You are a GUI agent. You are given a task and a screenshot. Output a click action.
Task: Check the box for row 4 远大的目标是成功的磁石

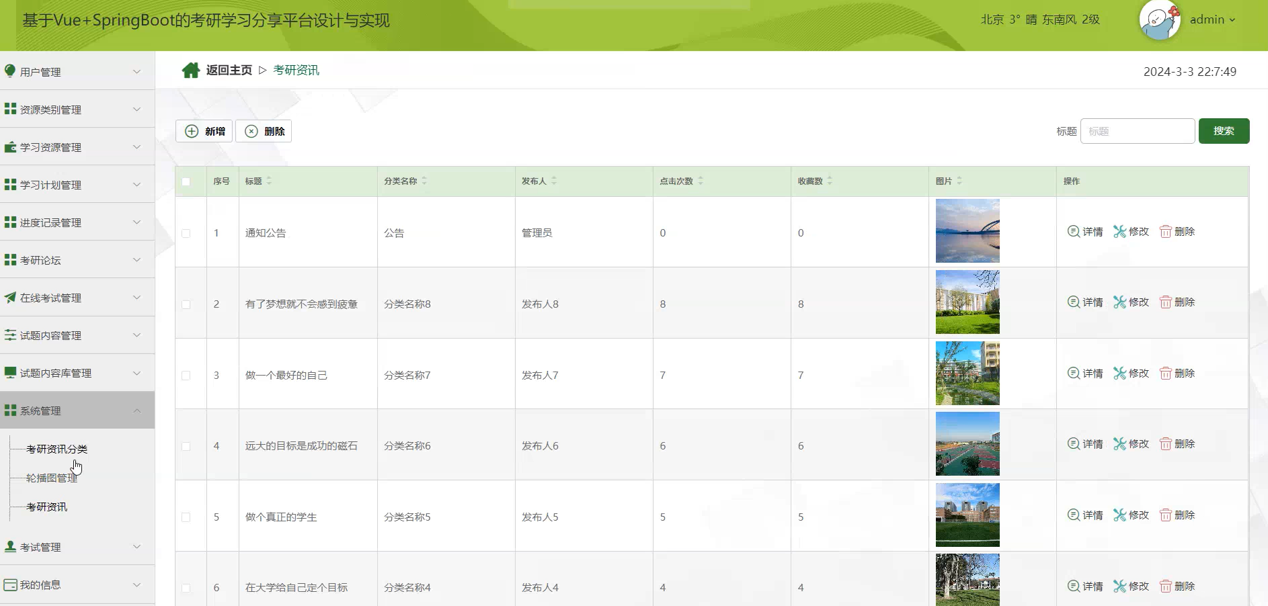tap(186, 446)
